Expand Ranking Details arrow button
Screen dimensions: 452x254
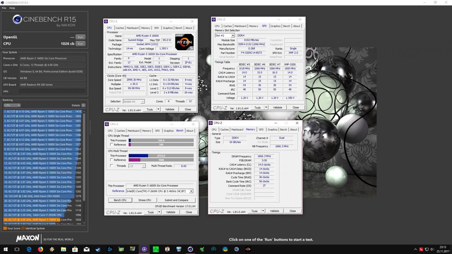84,105
